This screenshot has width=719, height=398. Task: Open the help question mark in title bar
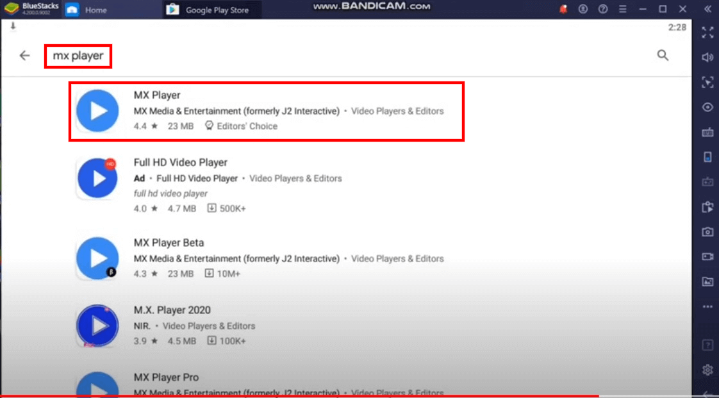click(603, 9)
